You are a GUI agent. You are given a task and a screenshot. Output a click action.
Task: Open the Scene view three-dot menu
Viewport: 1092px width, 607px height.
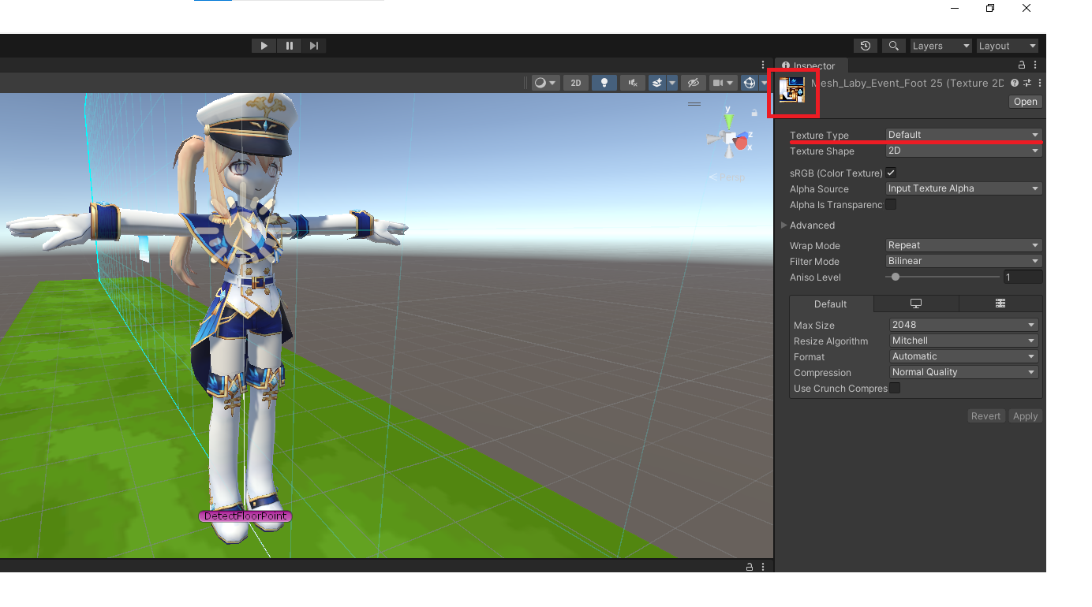coord(763,65)
